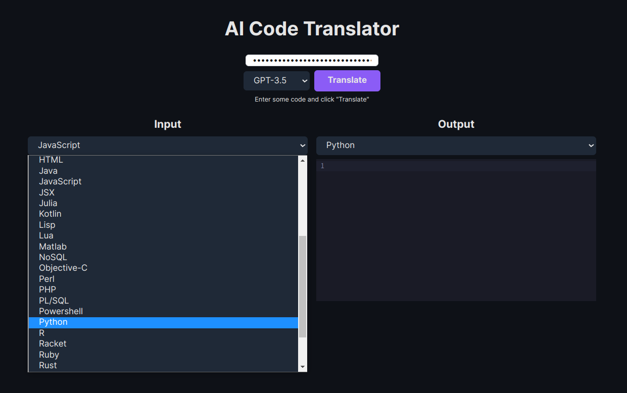Choose Powershell from the language list
The height and width of the screenshot is (393, 627).
coord(60,311)
